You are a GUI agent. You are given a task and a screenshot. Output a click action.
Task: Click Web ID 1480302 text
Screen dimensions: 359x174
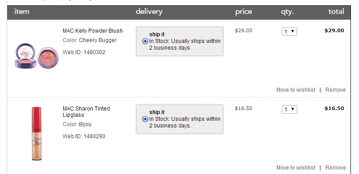[x=84, y=52]
